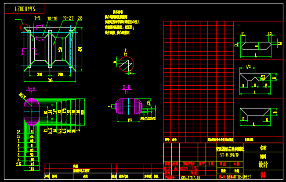Click the A-A section view title

(x=31, y=88)
